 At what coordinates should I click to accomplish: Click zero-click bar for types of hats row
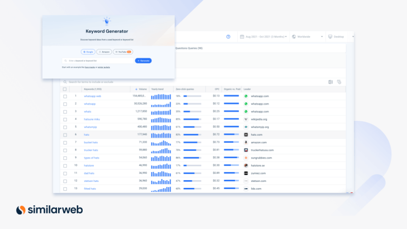pos(192,158)
